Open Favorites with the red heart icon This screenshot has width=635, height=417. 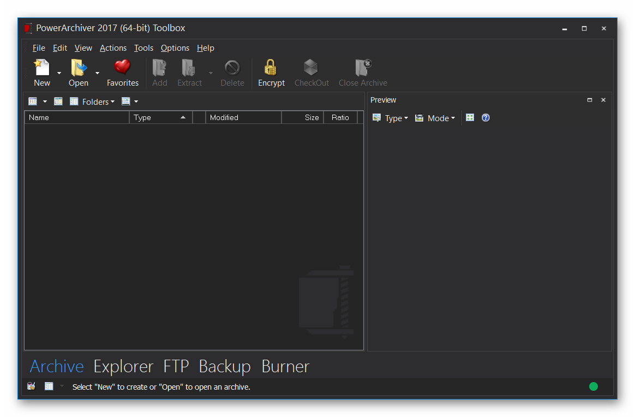[122, 67]
